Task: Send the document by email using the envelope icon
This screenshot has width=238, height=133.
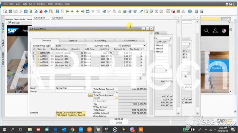Action: (16, 11)
